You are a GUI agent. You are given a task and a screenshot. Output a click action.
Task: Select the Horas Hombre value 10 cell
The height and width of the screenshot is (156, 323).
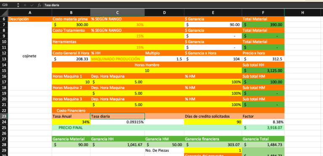pos(147,70)
